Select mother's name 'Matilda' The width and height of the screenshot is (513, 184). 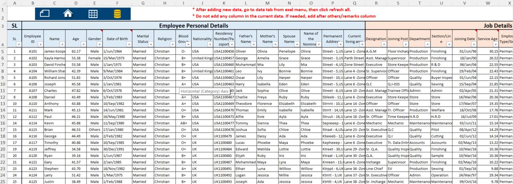(x=267, y=149)
